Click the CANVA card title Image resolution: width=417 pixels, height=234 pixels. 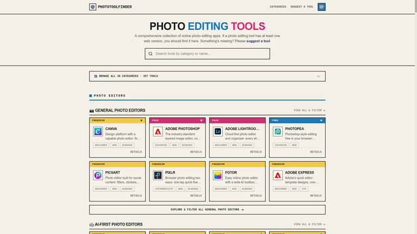click(x=111, y=129)
